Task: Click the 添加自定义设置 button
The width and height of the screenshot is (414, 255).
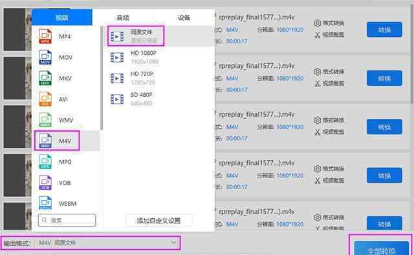Action: [x=158, y=221]
